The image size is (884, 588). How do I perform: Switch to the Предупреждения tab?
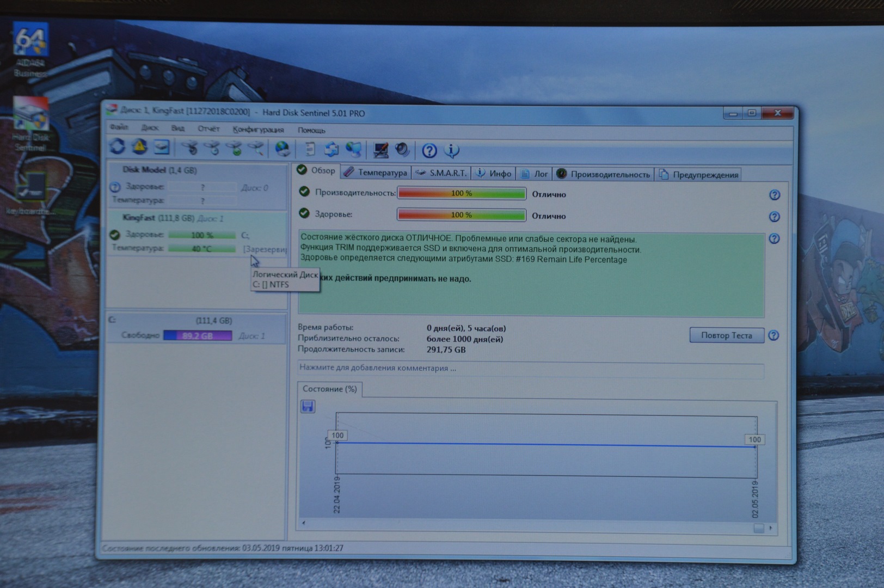698,175
